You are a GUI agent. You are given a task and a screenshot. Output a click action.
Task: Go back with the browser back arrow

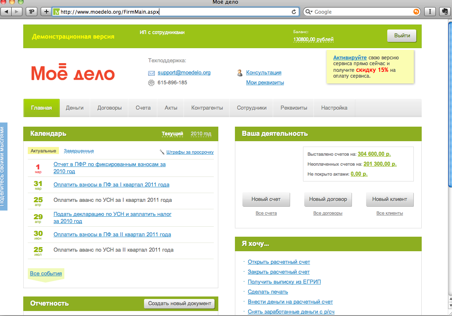[x=6, y=12]
